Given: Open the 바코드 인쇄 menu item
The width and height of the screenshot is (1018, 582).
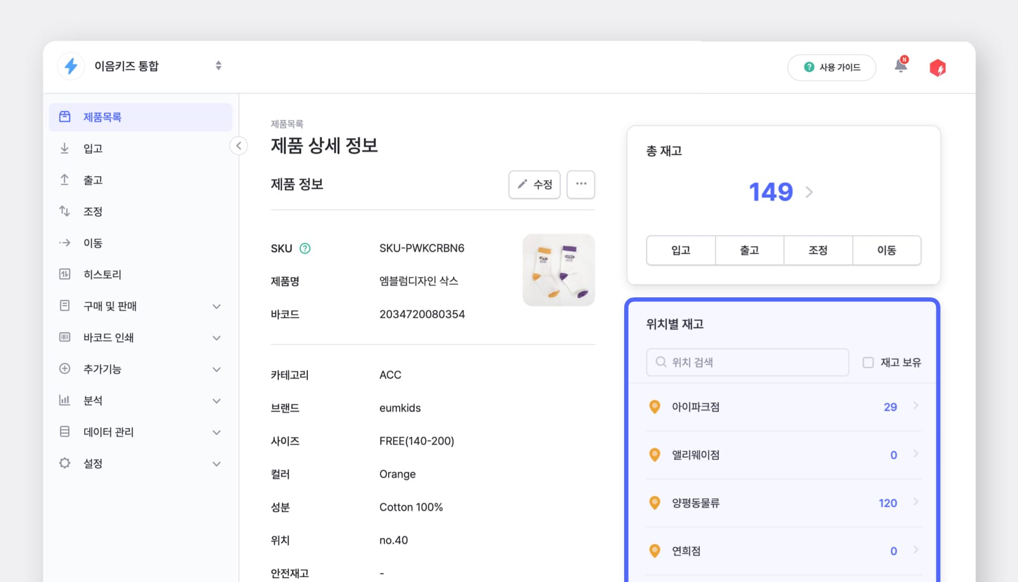Looking at the screenshot, I should tap(108, 337).
